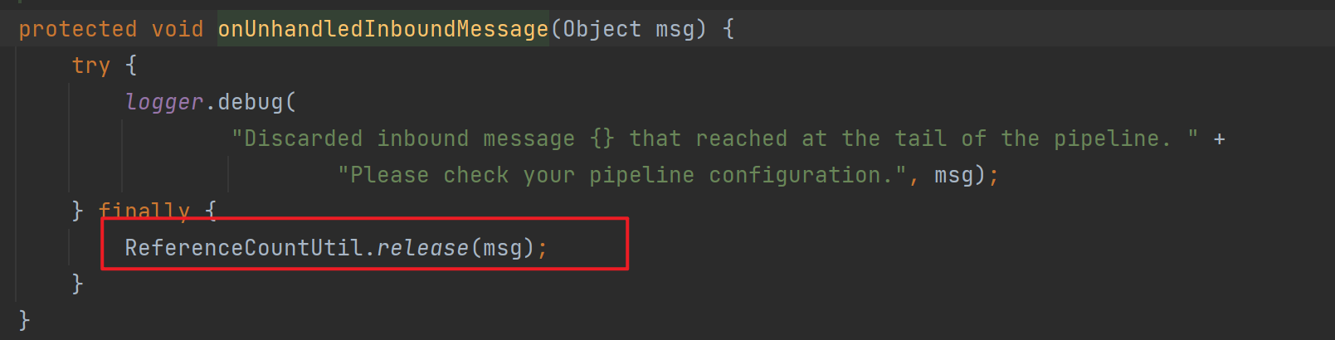Click the Object parameter type
The image size is (1335, 340).
pos(602,29)
